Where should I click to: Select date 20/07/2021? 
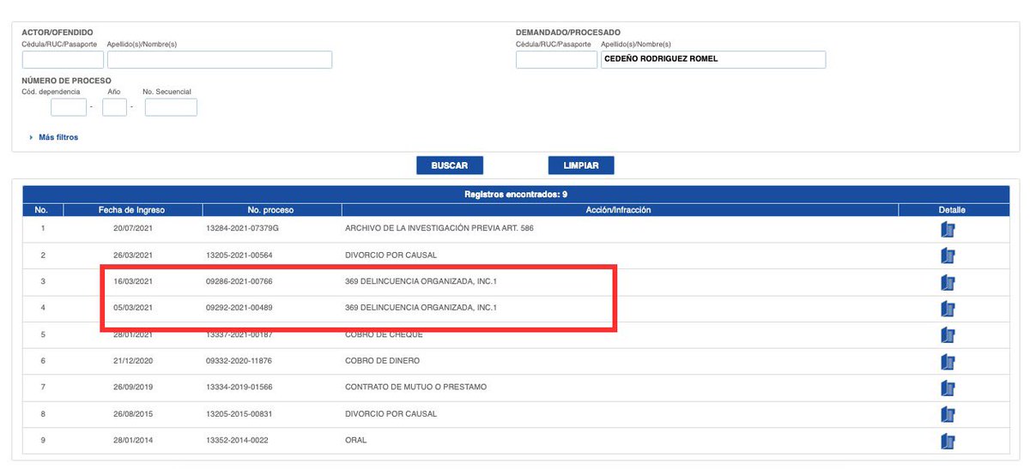[133, 229]
